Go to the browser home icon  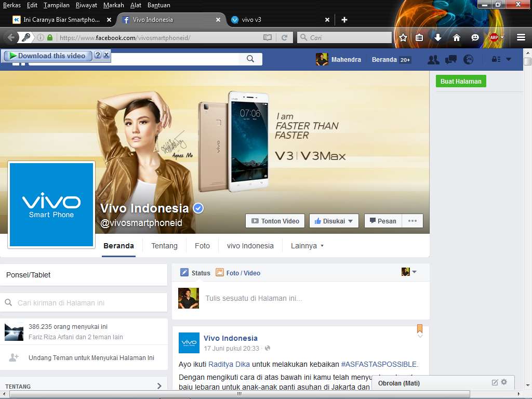pyautogui.click(x=457, y=37)
